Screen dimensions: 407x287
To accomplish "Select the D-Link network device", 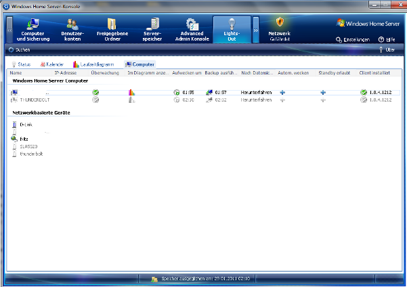I will 26,125.
